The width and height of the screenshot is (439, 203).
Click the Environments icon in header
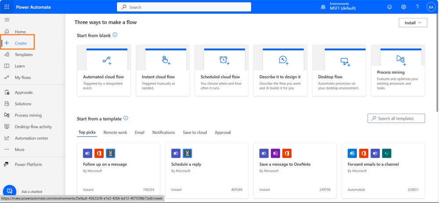(x=323, y=7)
